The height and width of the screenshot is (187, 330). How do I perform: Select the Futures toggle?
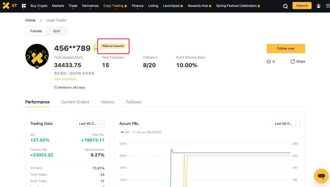[36, 31]
